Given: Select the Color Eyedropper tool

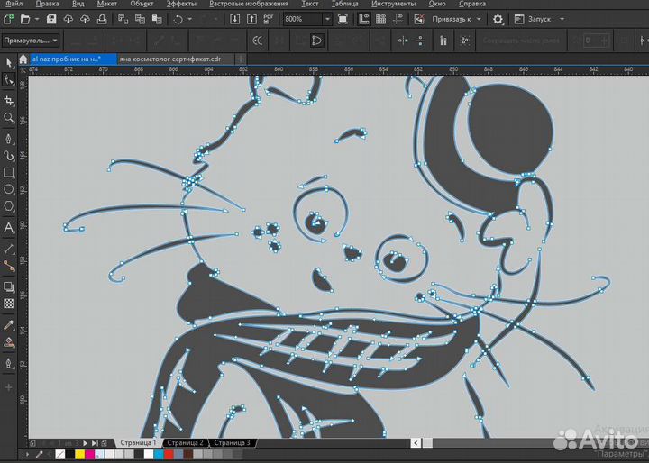Looking at the screenshot, I should (9, 324).
